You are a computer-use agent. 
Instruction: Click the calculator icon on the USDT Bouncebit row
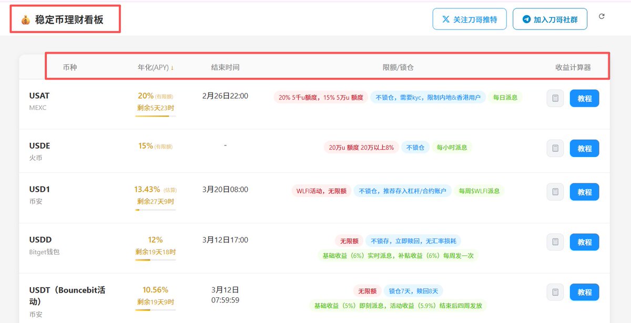coord(555,292)
